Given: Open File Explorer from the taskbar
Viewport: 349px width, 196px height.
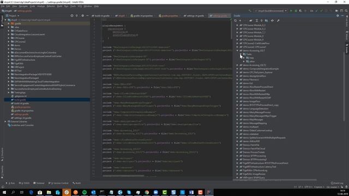Looking at the screenshot, I should click(x=49, y=192).
